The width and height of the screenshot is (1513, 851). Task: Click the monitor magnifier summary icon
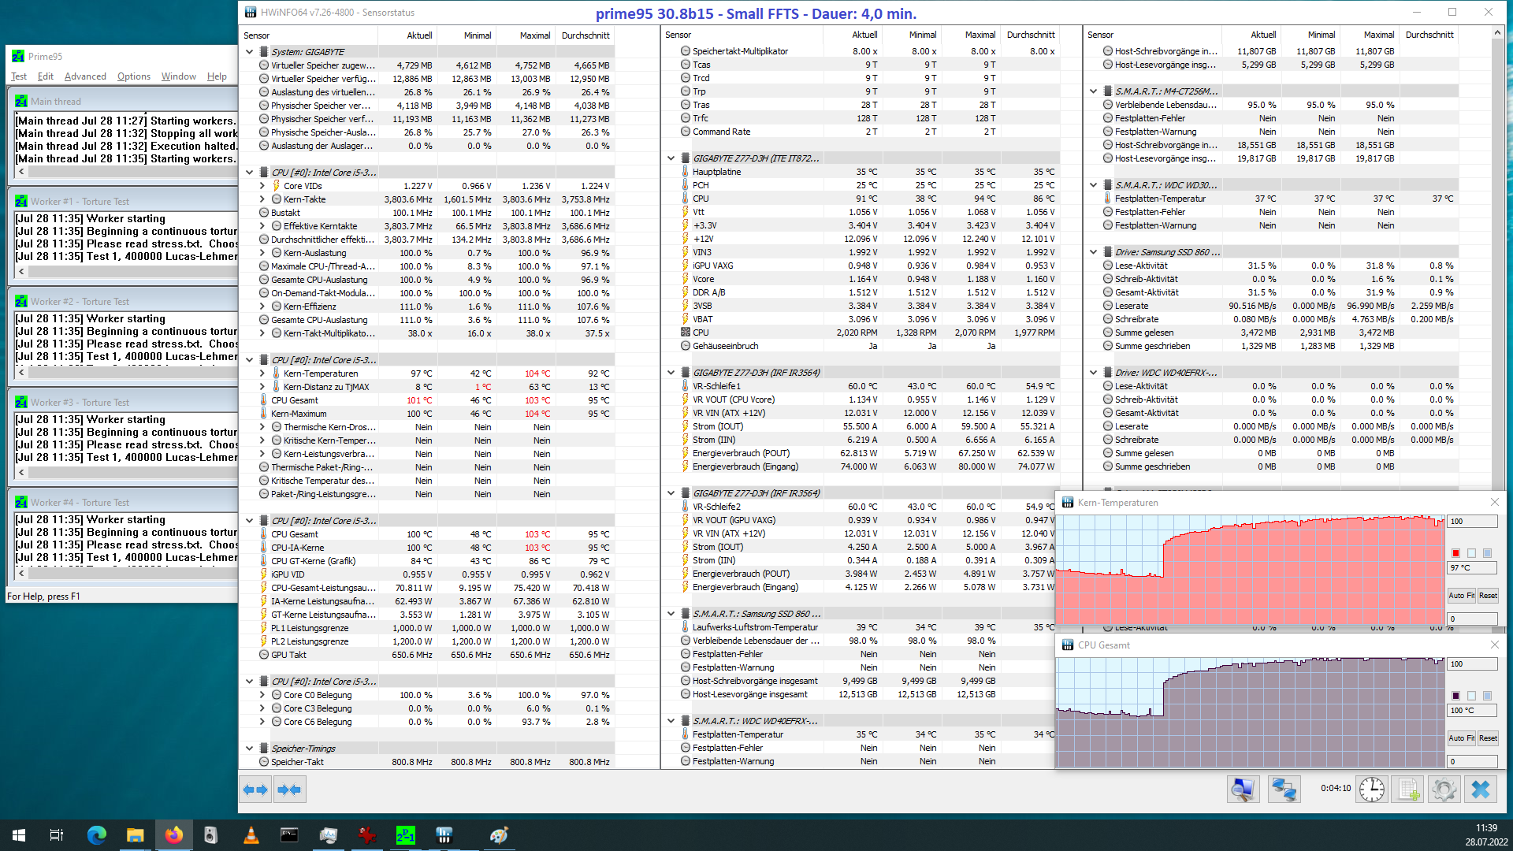[x=1243, y=790]
